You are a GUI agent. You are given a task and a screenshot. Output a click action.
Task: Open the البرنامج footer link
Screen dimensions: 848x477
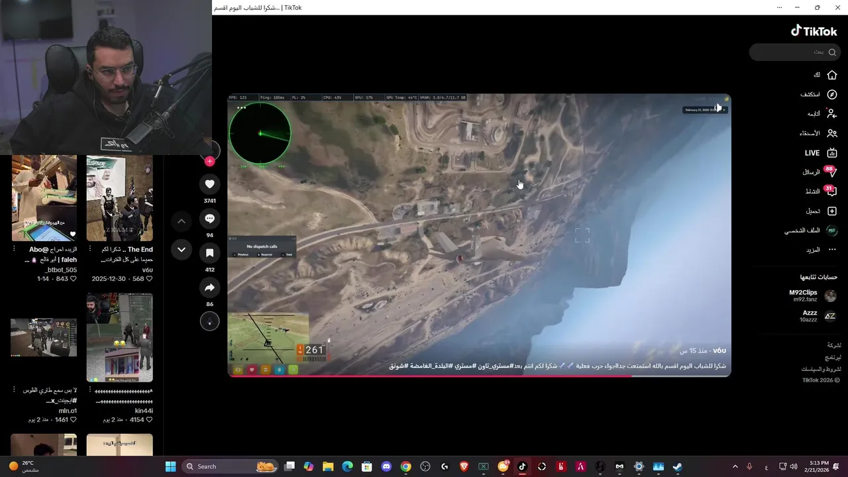[833, 357]
